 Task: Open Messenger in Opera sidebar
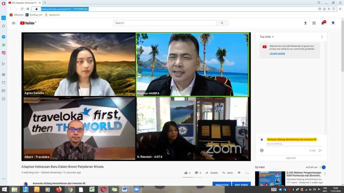[3, 37]
